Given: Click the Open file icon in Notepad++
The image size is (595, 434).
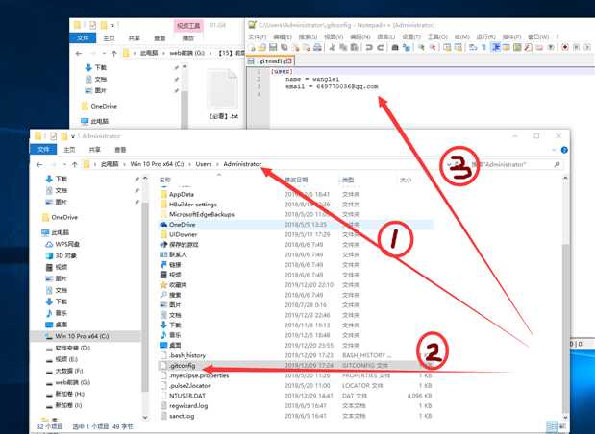Looking at the screenshot, I should [x=261, y=47].
